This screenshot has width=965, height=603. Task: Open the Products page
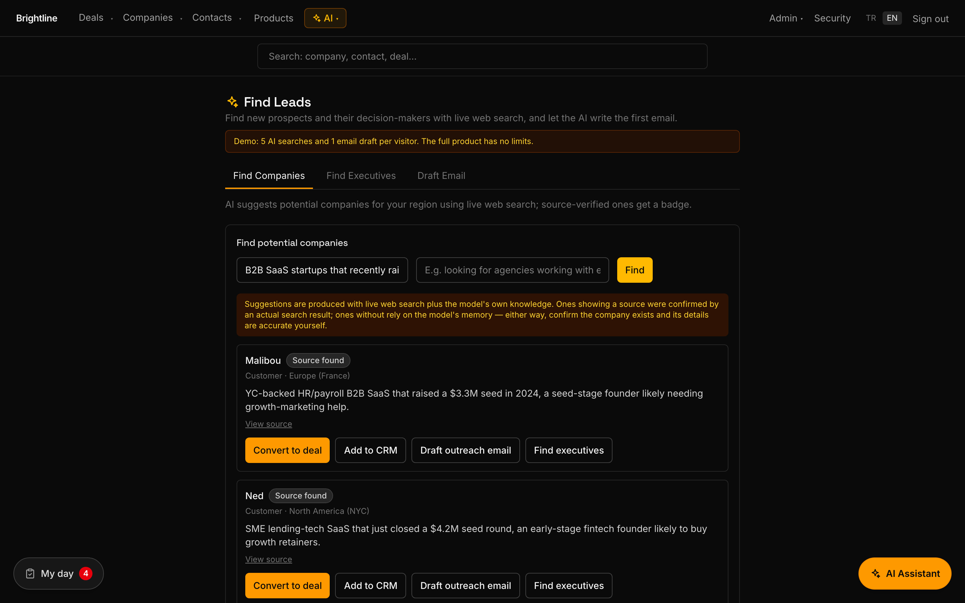(273, 18)
